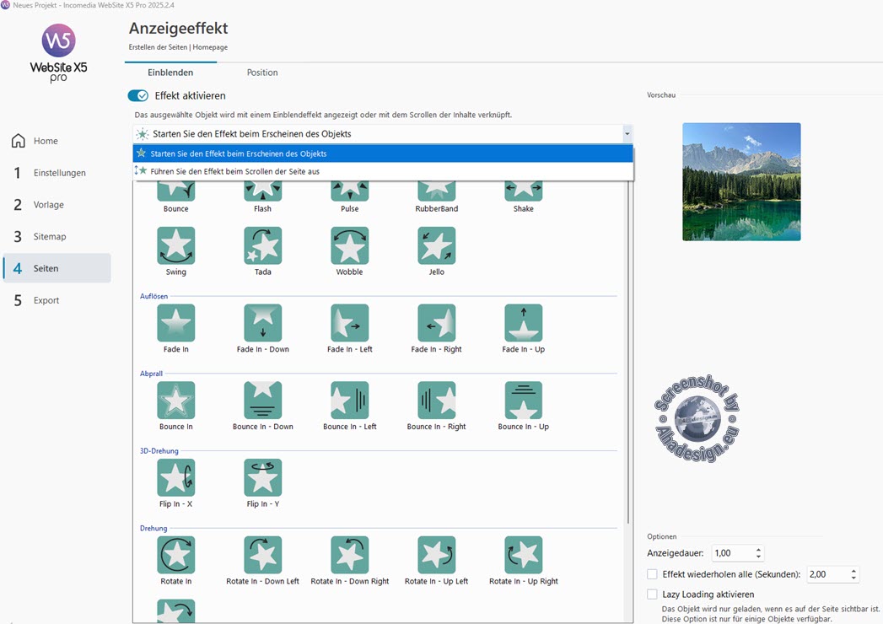Apply the Rotate In - Down Left effect
The height and width of the screenshot is (624, 883).
263,555
